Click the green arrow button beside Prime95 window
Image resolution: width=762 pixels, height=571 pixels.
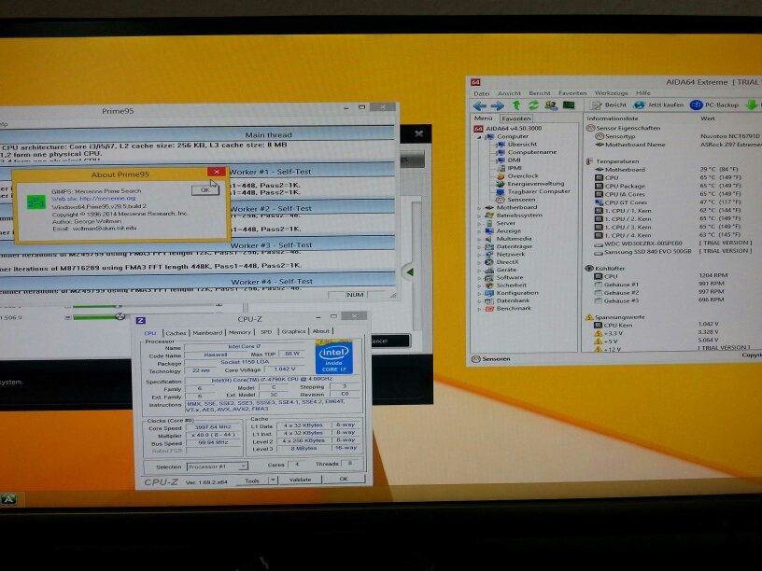(x=409, y=272)
